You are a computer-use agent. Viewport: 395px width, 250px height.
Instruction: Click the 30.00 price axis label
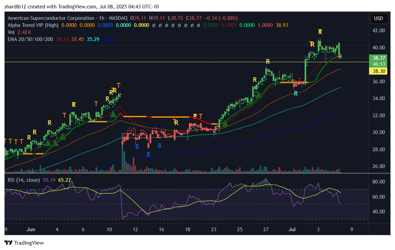click(x=379, y=132)
